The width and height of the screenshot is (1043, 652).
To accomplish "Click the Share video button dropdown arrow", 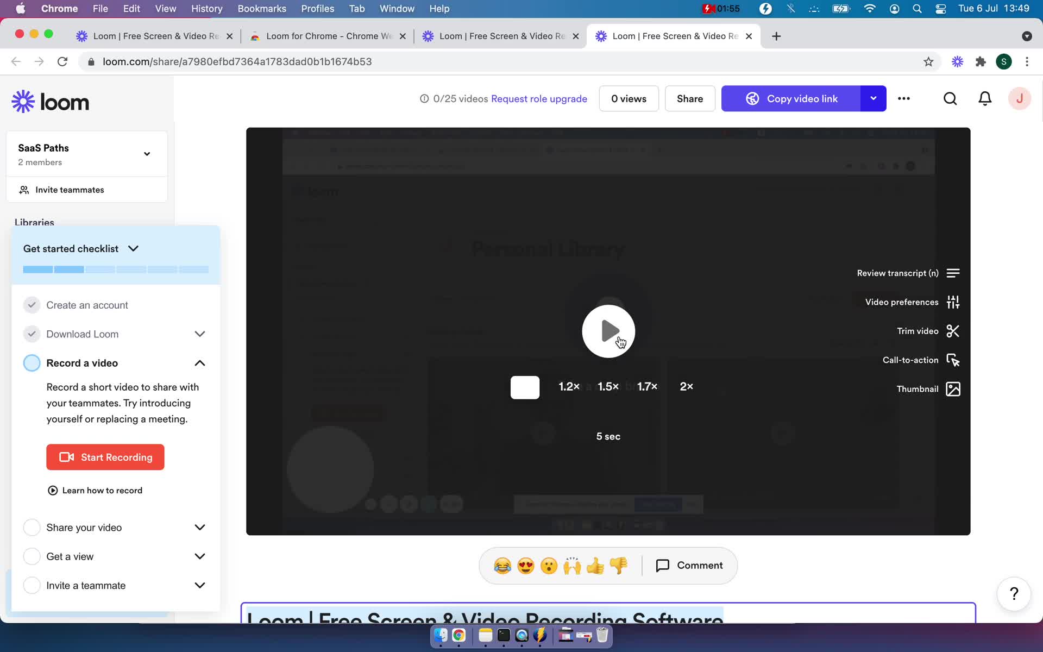I will tap(874, 98).
